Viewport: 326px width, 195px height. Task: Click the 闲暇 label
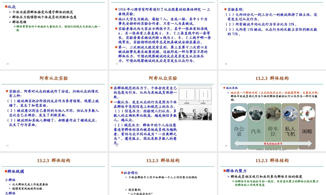coord(307,131)
